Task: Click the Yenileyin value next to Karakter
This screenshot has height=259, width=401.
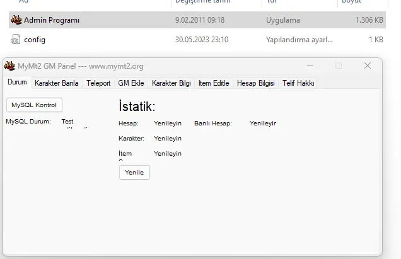Action: tap(168, 138)
